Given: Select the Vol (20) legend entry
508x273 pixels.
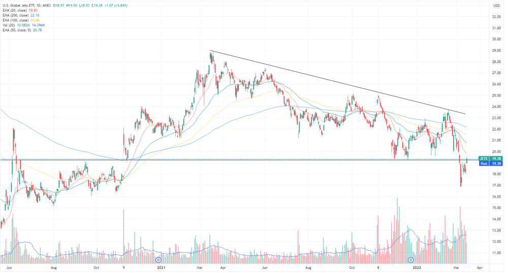Looking at the screenshot, I should point(9,25).
